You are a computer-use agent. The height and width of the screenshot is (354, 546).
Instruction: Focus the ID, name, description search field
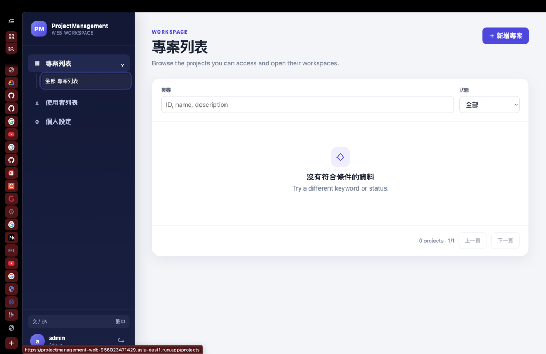pos(307,105)
